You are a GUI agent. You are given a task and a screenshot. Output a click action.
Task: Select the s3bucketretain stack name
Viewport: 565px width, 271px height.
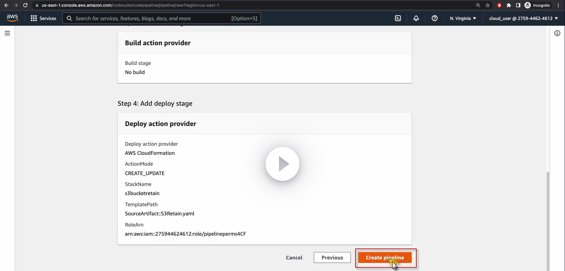pos(142,193)
